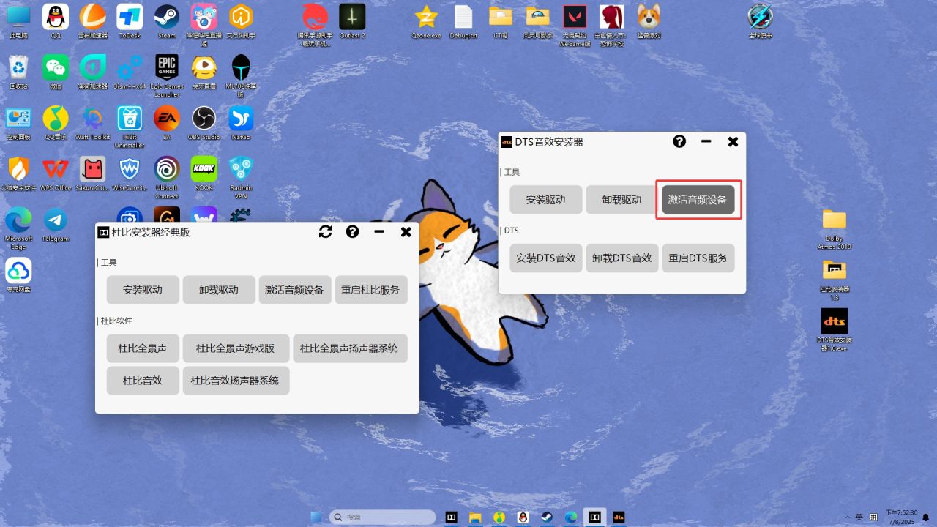Select the 杜比音效 button

click(x=143, y=381)
